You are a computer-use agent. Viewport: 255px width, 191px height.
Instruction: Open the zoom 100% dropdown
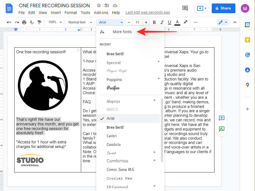coord(55,22)
